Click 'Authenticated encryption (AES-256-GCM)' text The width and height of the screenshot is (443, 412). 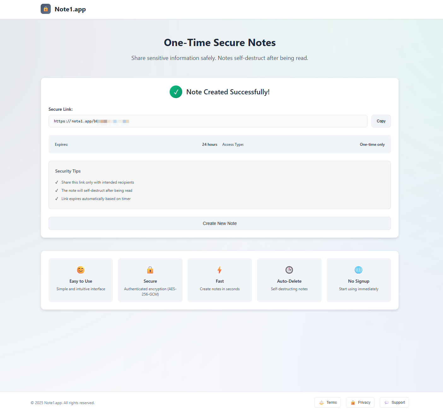click(150, 291)
